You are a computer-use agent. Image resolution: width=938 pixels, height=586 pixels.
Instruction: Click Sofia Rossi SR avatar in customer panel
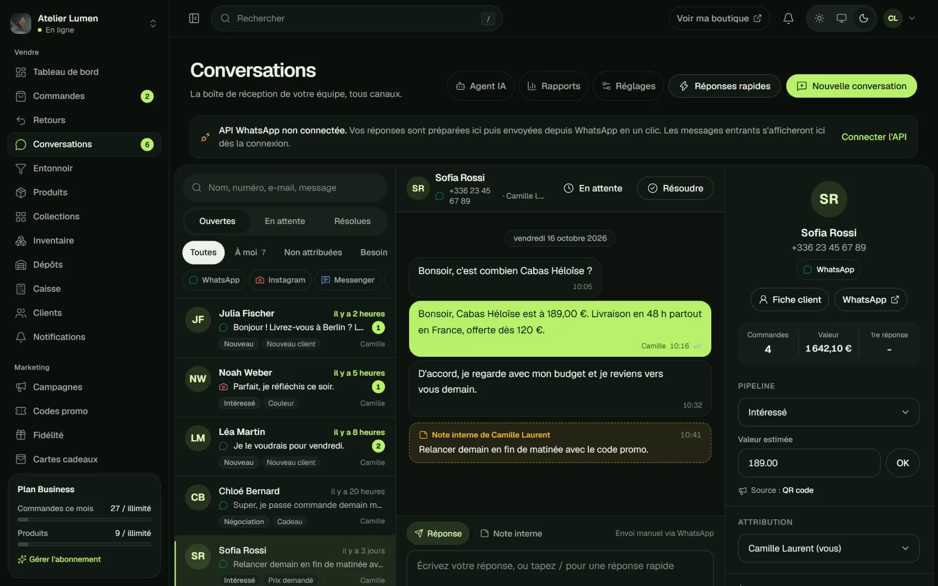pyautogui.click(x=829, y=199)
